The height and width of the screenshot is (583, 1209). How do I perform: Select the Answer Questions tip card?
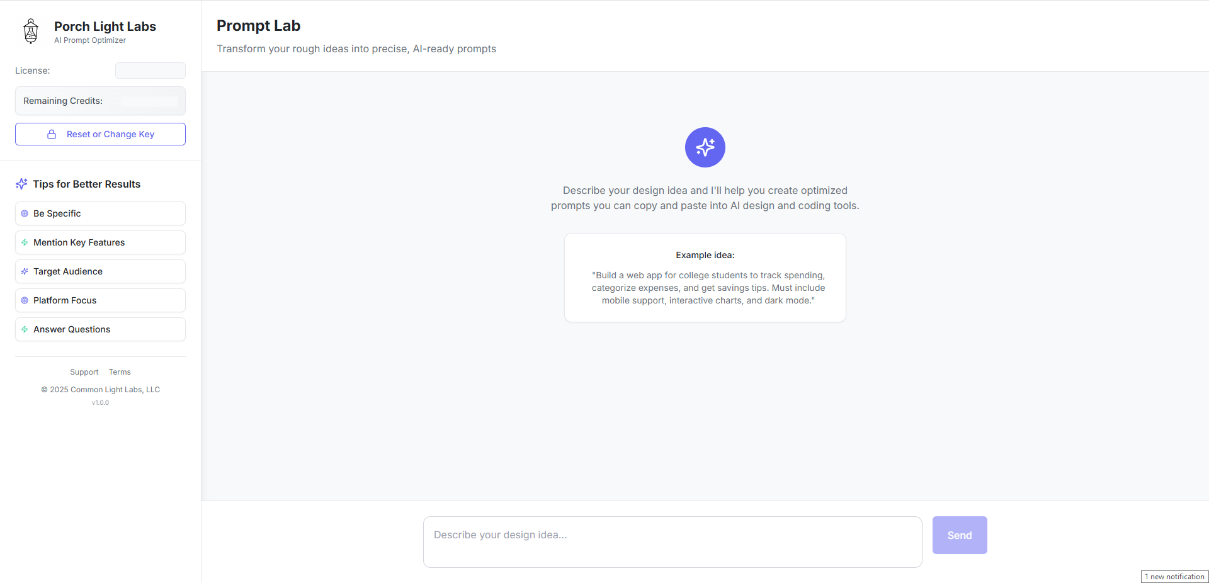click(x=100, y=329)
